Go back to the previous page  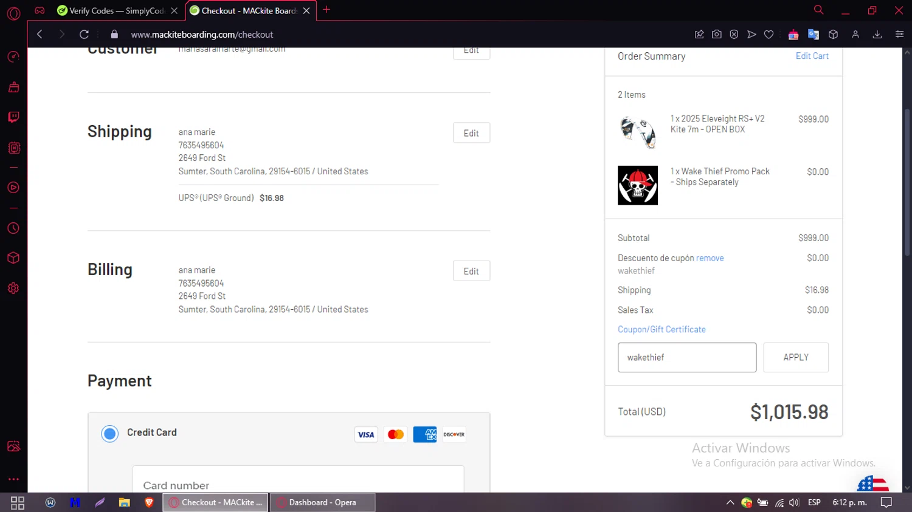40,35
